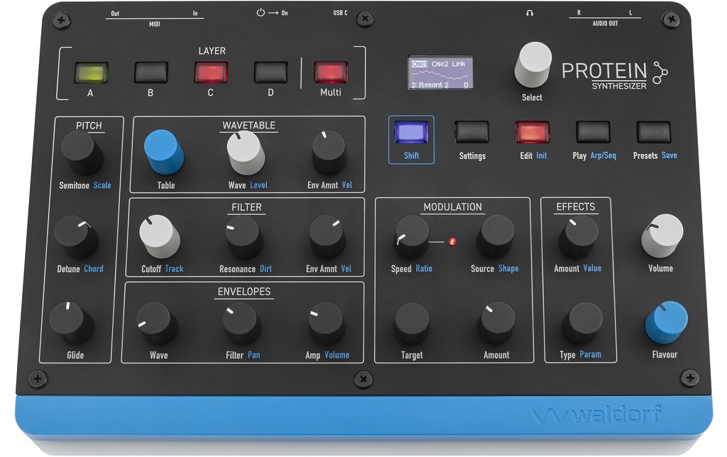Open the Presets Save button
Image resolution: width=727 pixels, height=457 pixels.
point(654,131)
